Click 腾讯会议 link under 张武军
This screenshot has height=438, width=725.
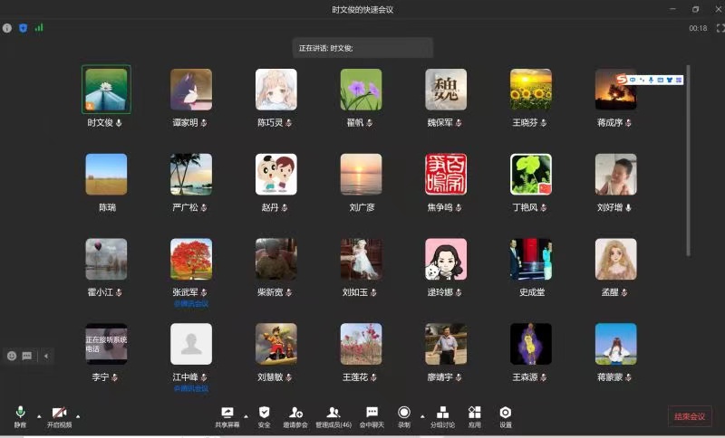pos(191,303)
